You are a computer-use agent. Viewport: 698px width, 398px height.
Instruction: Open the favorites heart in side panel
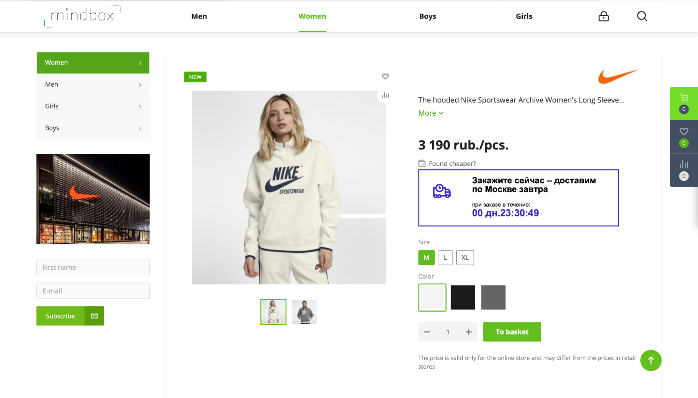coord(684,137)
